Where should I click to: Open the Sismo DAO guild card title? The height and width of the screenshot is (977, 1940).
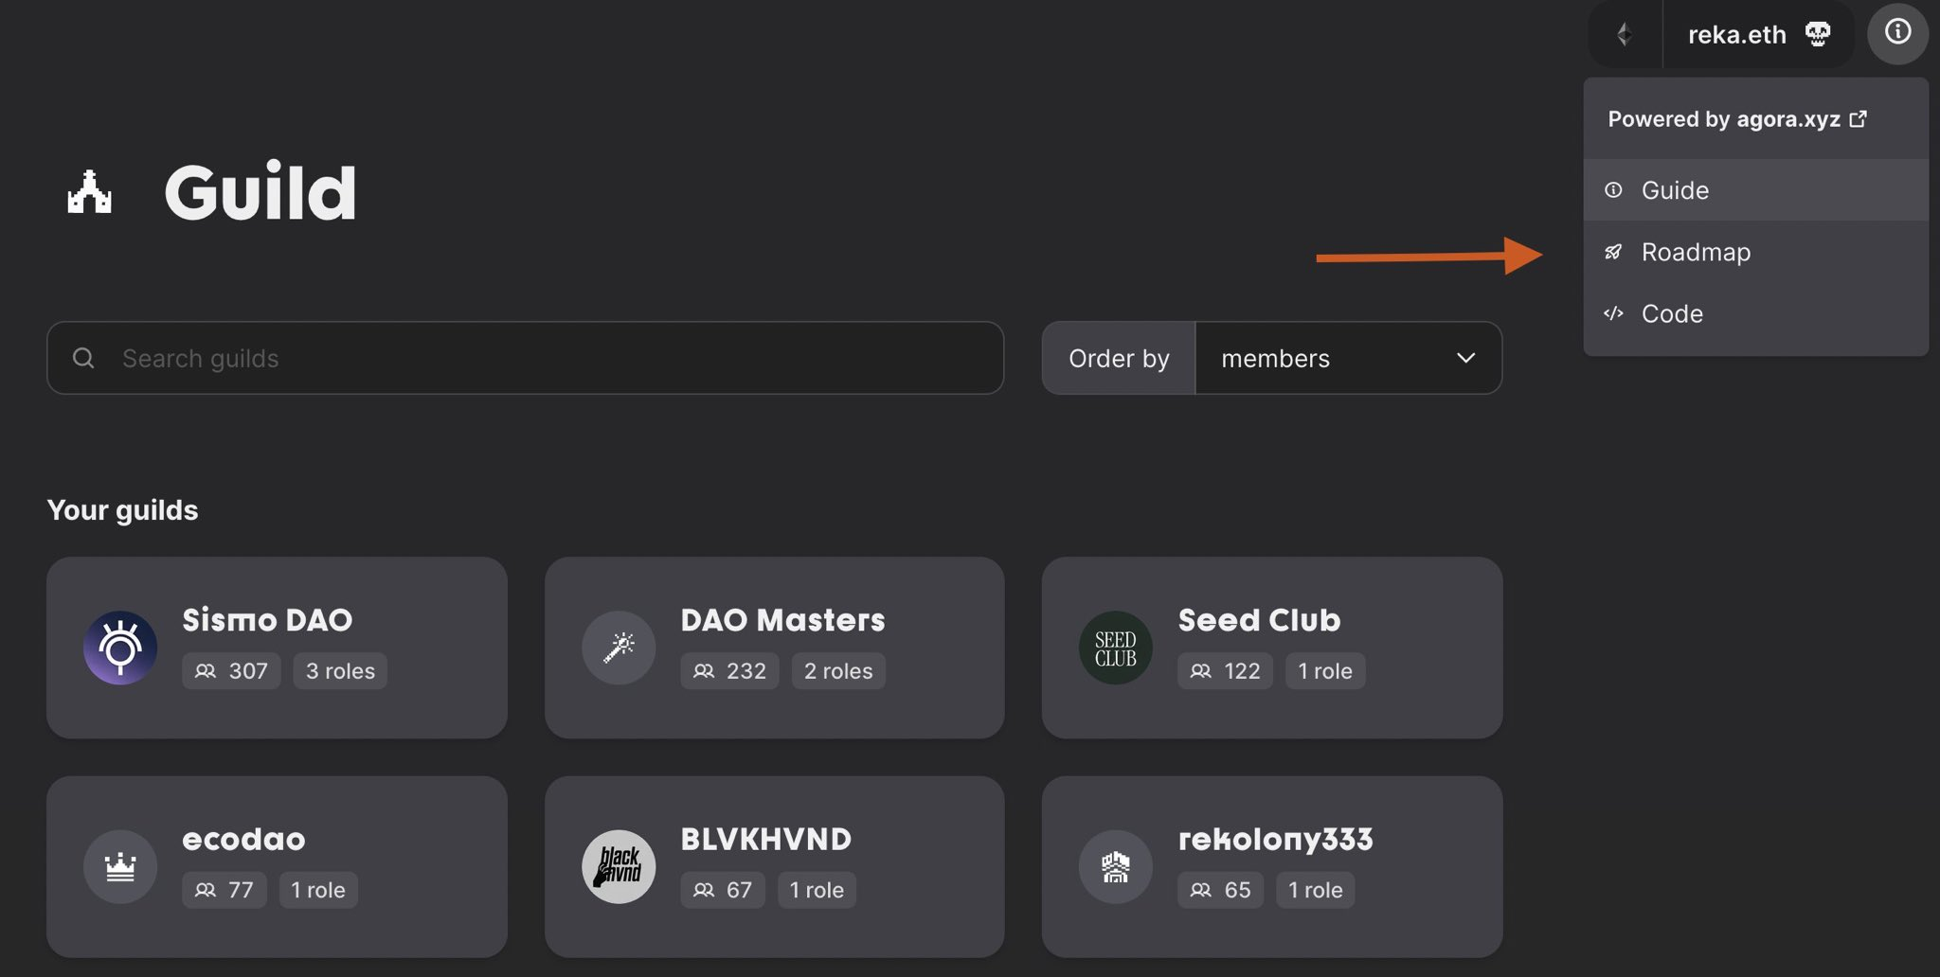click(x=267, y=620)
